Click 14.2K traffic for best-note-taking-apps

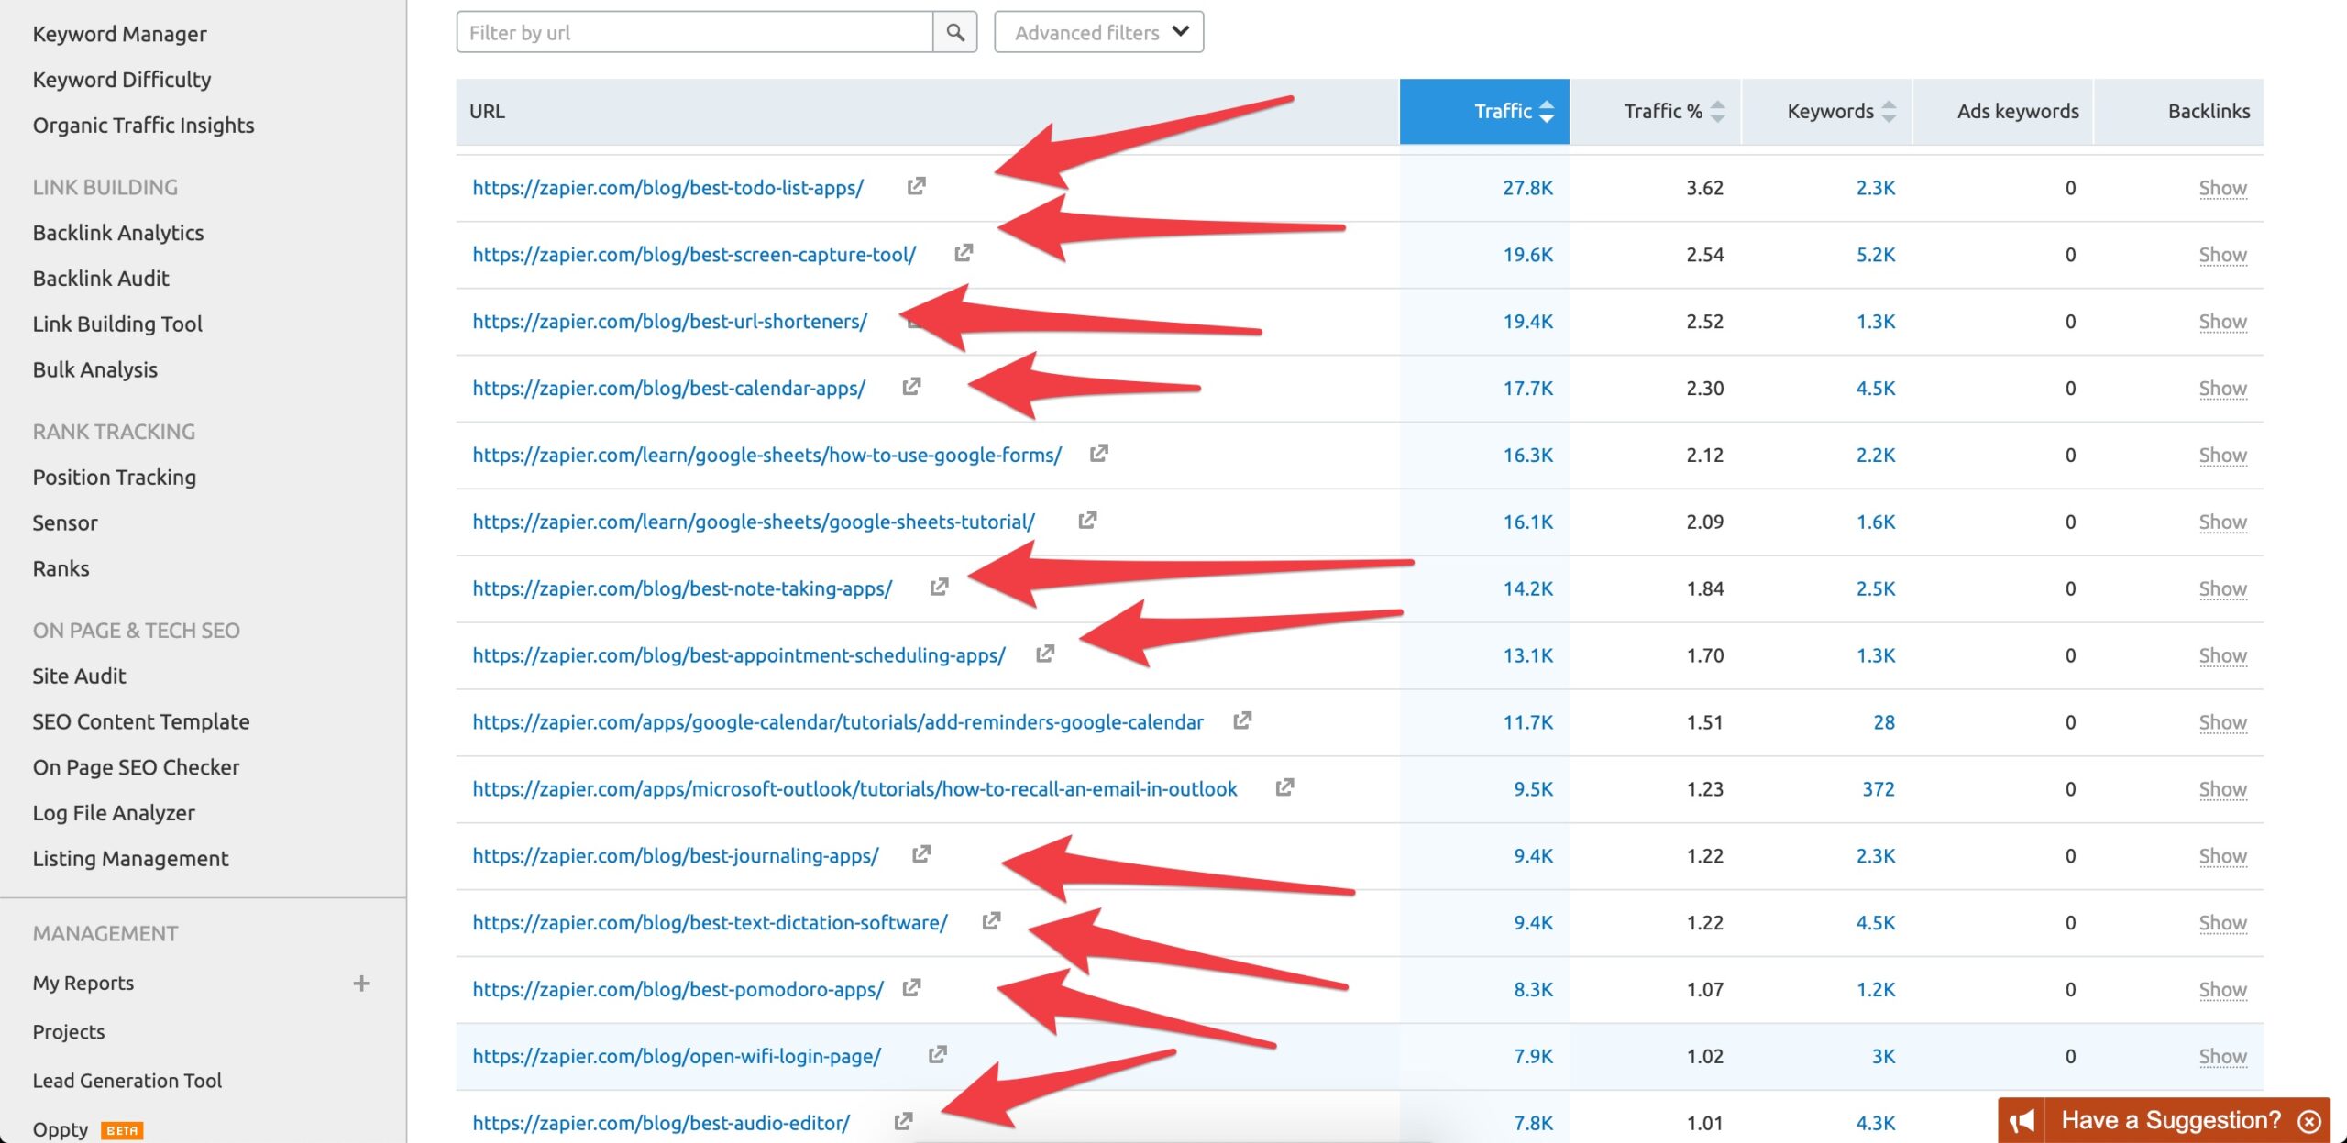[1527, 588]
